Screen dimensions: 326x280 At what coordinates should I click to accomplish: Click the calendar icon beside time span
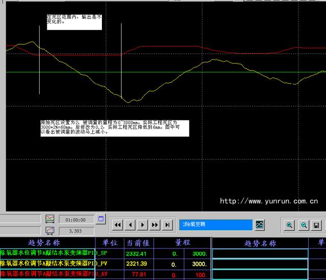point(101,219)
